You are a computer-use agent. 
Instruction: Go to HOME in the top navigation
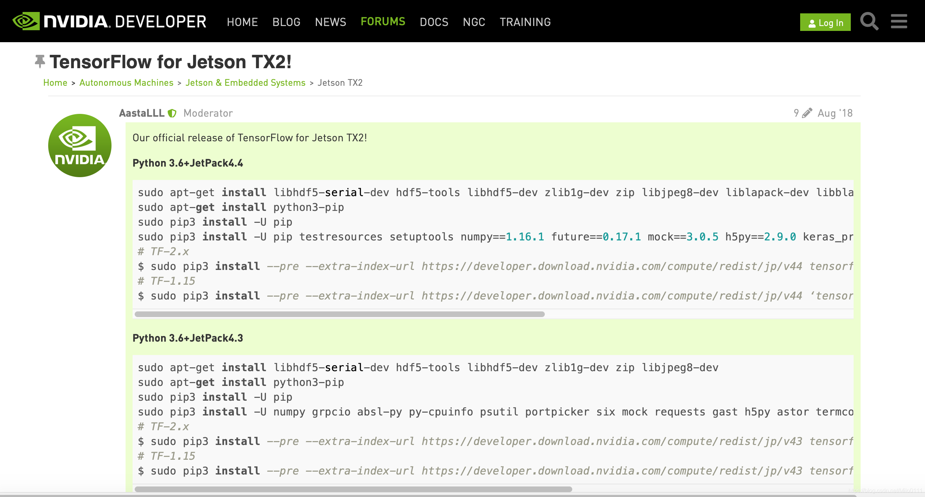click(242, 22)
